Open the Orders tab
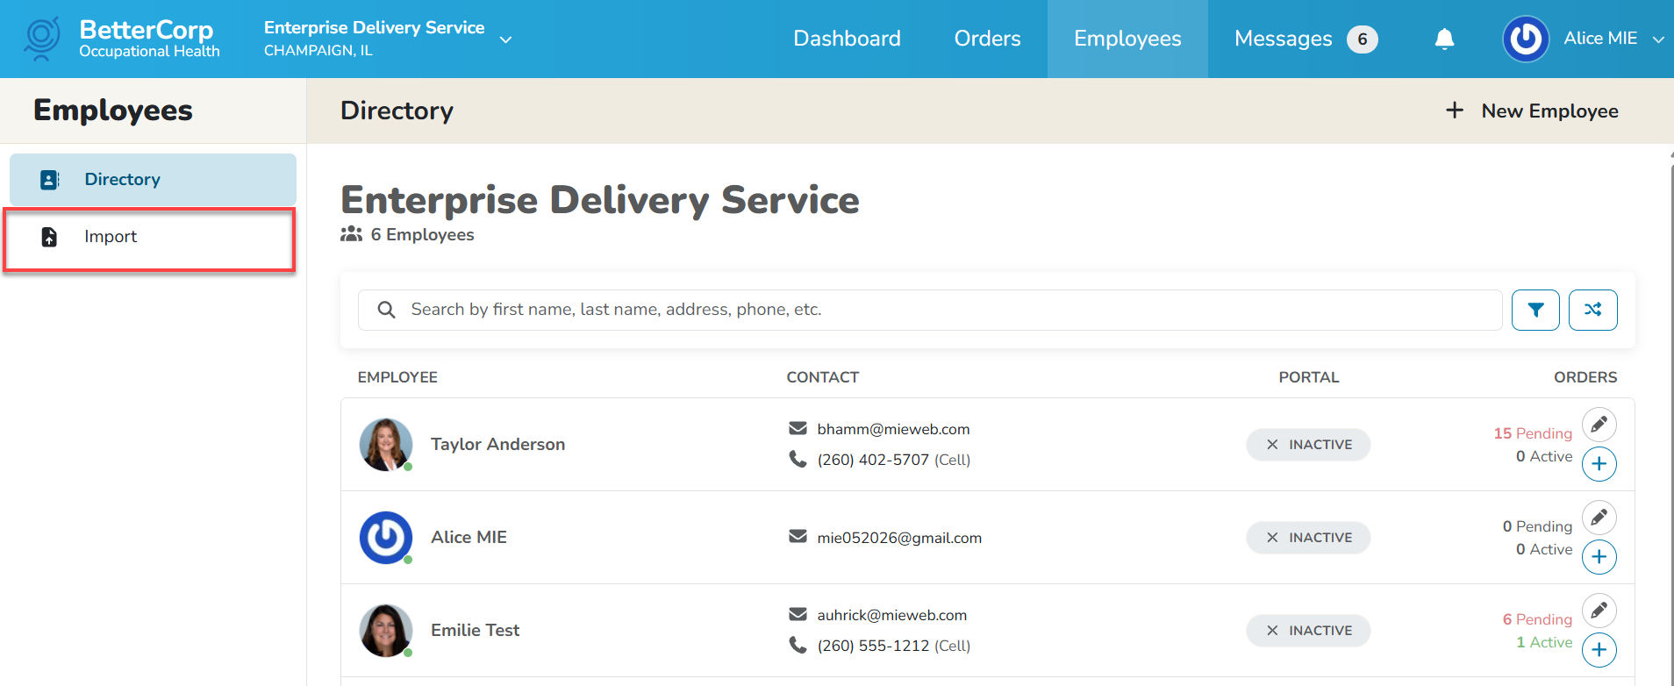The image size is (1674, 686). coord(987,39)
